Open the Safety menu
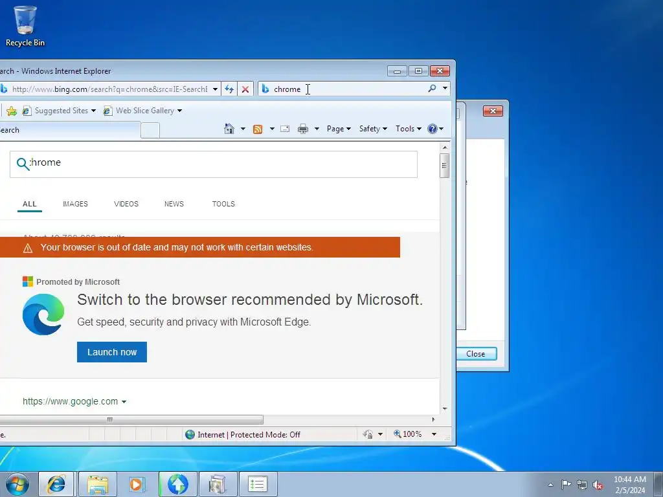 (373, 129)
